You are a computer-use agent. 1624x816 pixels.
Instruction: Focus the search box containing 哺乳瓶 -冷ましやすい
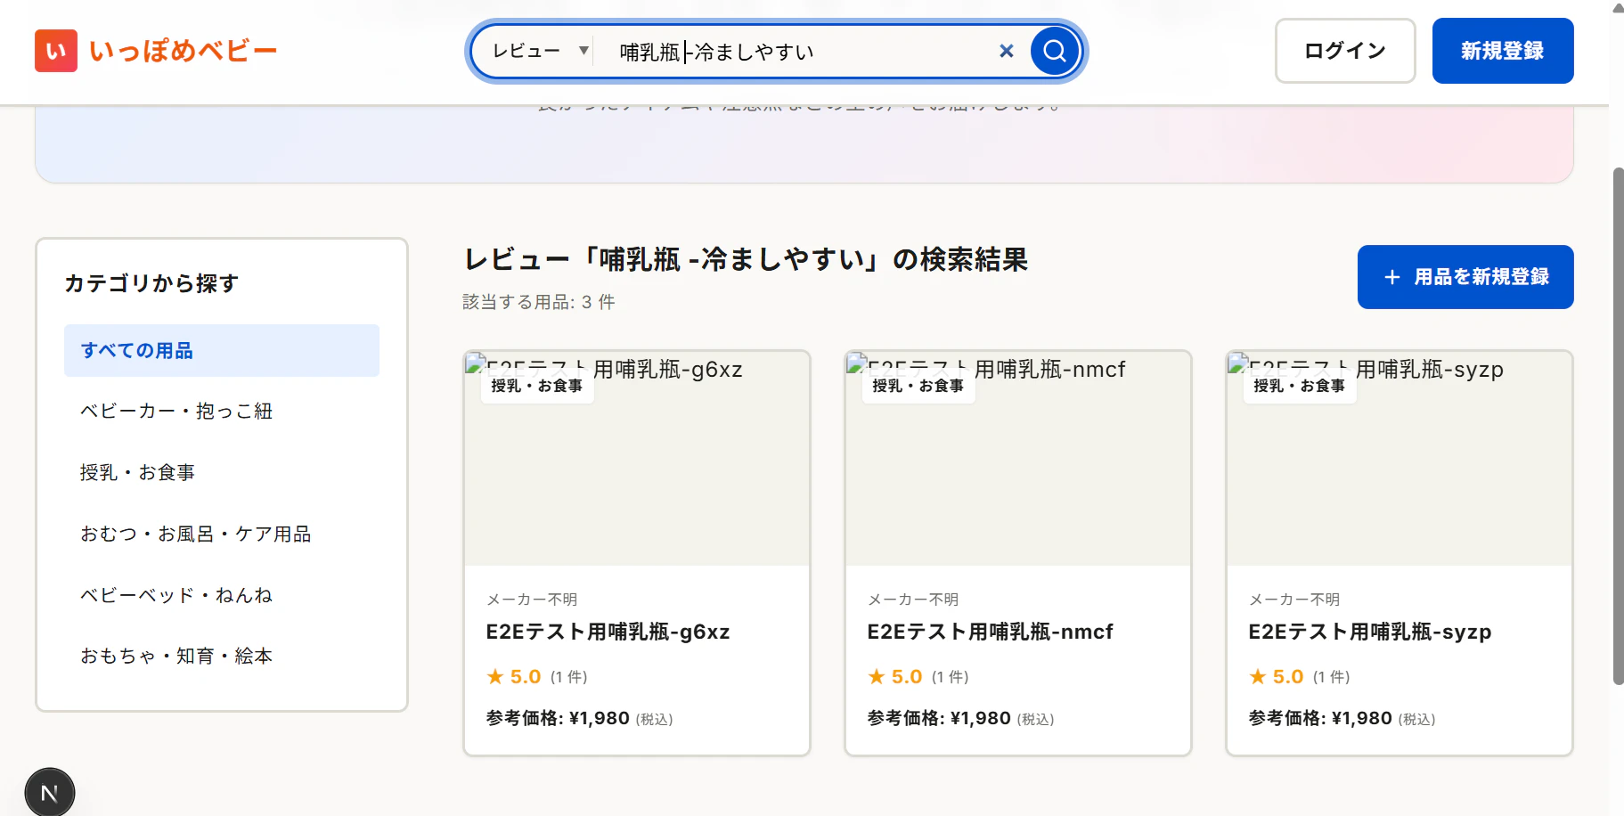(797, 52)
